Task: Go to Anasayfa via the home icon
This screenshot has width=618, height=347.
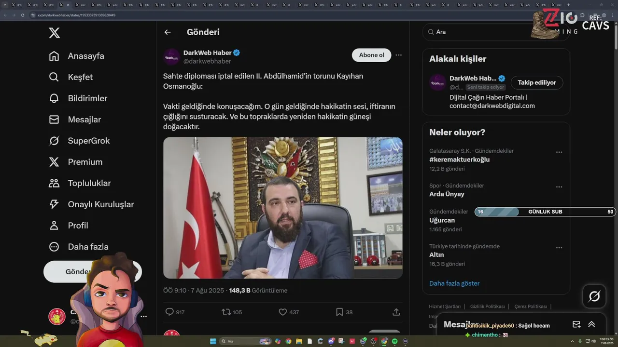Action: pos(54,56)
